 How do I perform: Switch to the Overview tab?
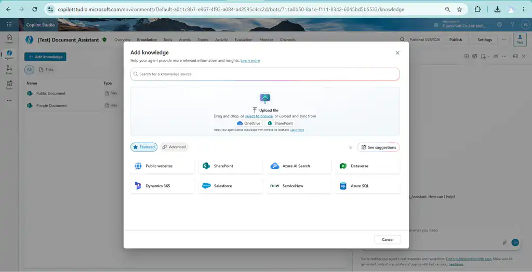pos(122,39)
